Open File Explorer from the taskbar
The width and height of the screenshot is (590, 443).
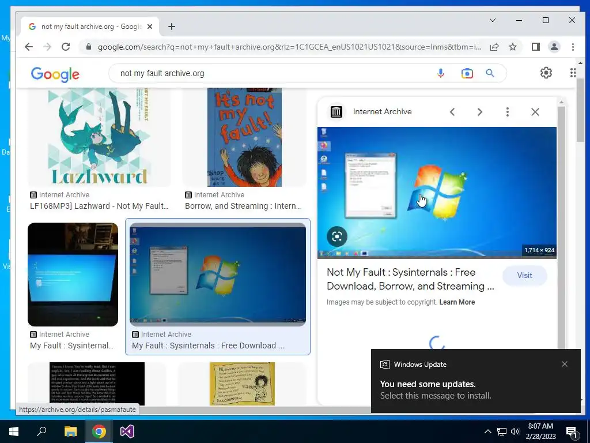70,431
